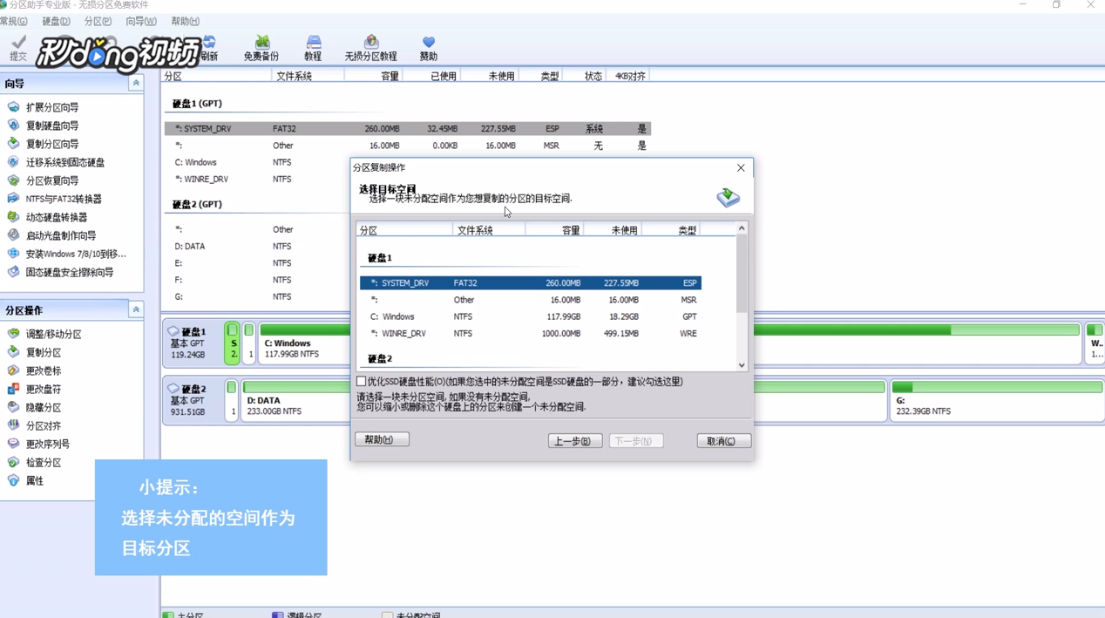Click the dialog list scrollbar thumb

click(x=742, y=274)
